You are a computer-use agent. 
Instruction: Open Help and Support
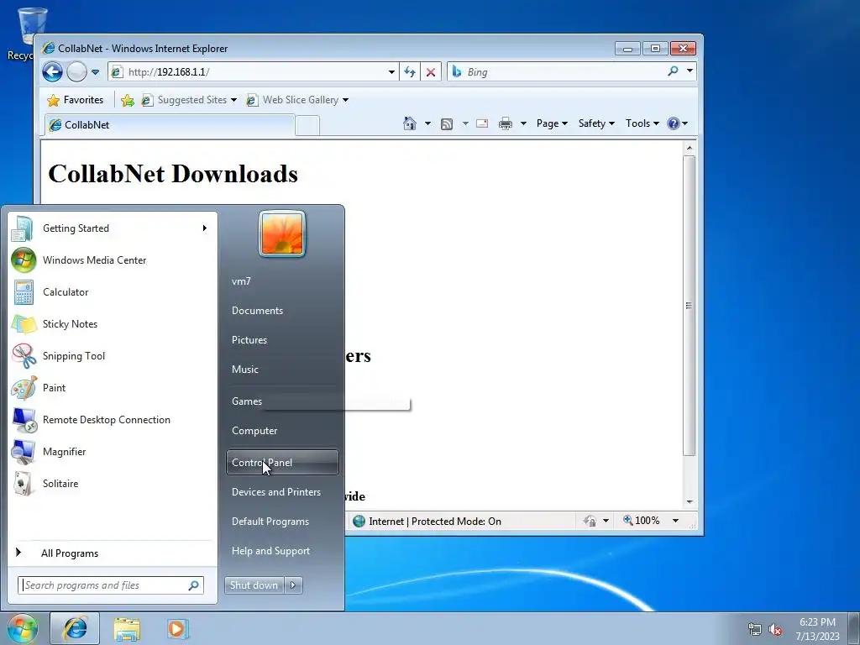(282, 551)
